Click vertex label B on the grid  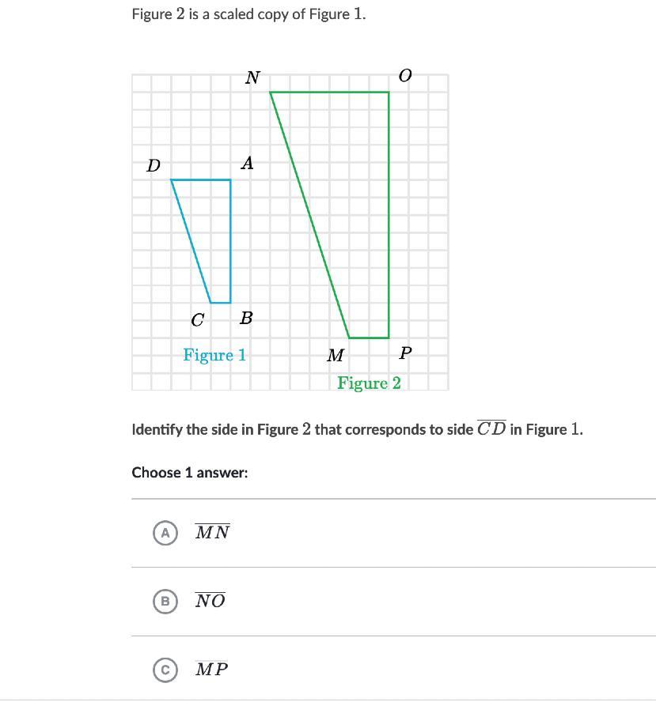click(246, 319)
